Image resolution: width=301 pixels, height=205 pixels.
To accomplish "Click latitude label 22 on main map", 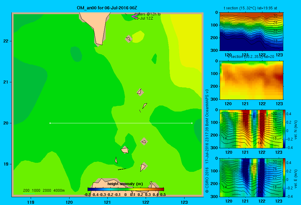I will 6,41.
